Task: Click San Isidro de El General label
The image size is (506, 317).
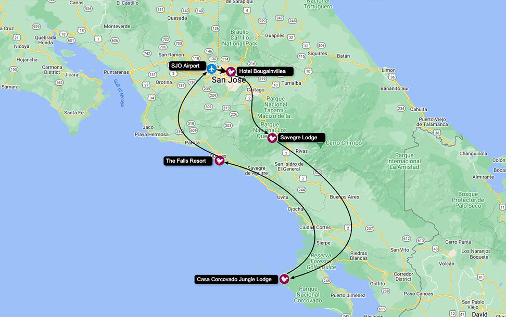Action: point(289,166)
